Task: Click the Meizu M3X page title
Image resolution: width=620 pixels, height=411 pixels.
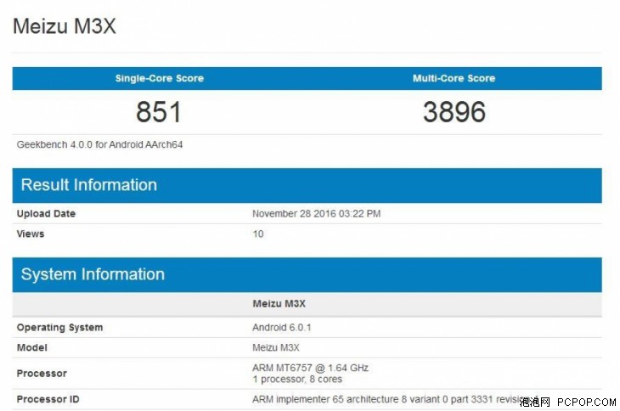Action: click(65, 26)
